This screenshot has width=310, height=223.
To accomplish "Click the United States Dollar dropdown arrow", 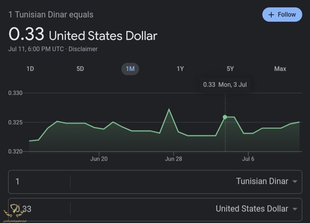I will [x=295, y=209].
